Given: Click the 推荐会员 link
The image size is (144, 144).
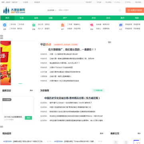Looking at the screenshot, I should (106, 24).
